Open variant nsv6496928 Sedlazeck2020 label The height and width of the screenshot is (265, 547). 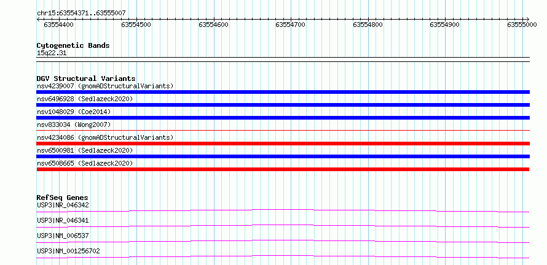[x=85, y=99]
